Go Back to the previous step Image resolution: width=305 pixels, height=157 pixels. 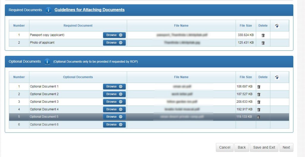point(242,147)
